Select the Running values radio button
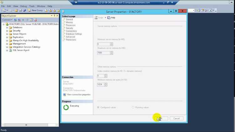Screen dimensions: 235x132 click(133, 108)
